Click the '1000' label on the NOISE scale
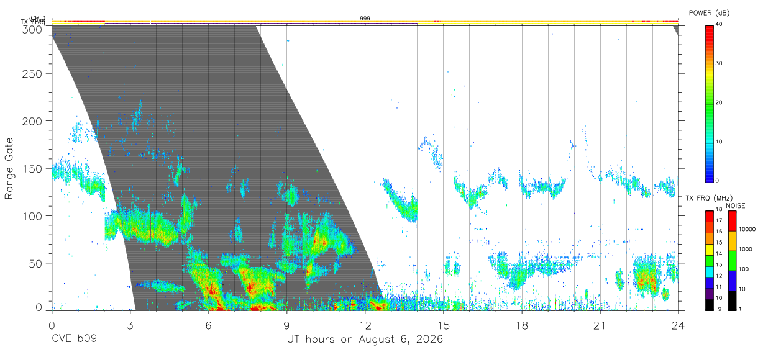763x352 pixels. coord(746,249)
